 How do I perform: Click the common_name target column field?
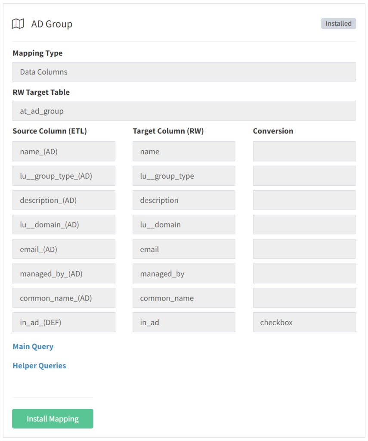(x=184, y=298)
